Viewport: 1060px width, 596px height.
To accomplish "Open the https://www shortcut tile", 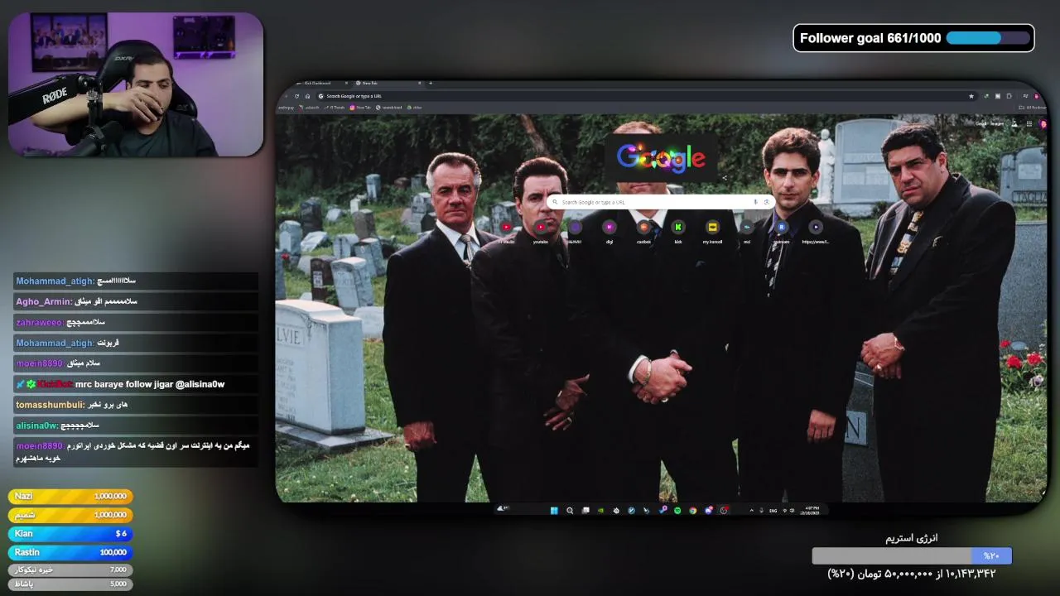I will click(x=816, y=230).
